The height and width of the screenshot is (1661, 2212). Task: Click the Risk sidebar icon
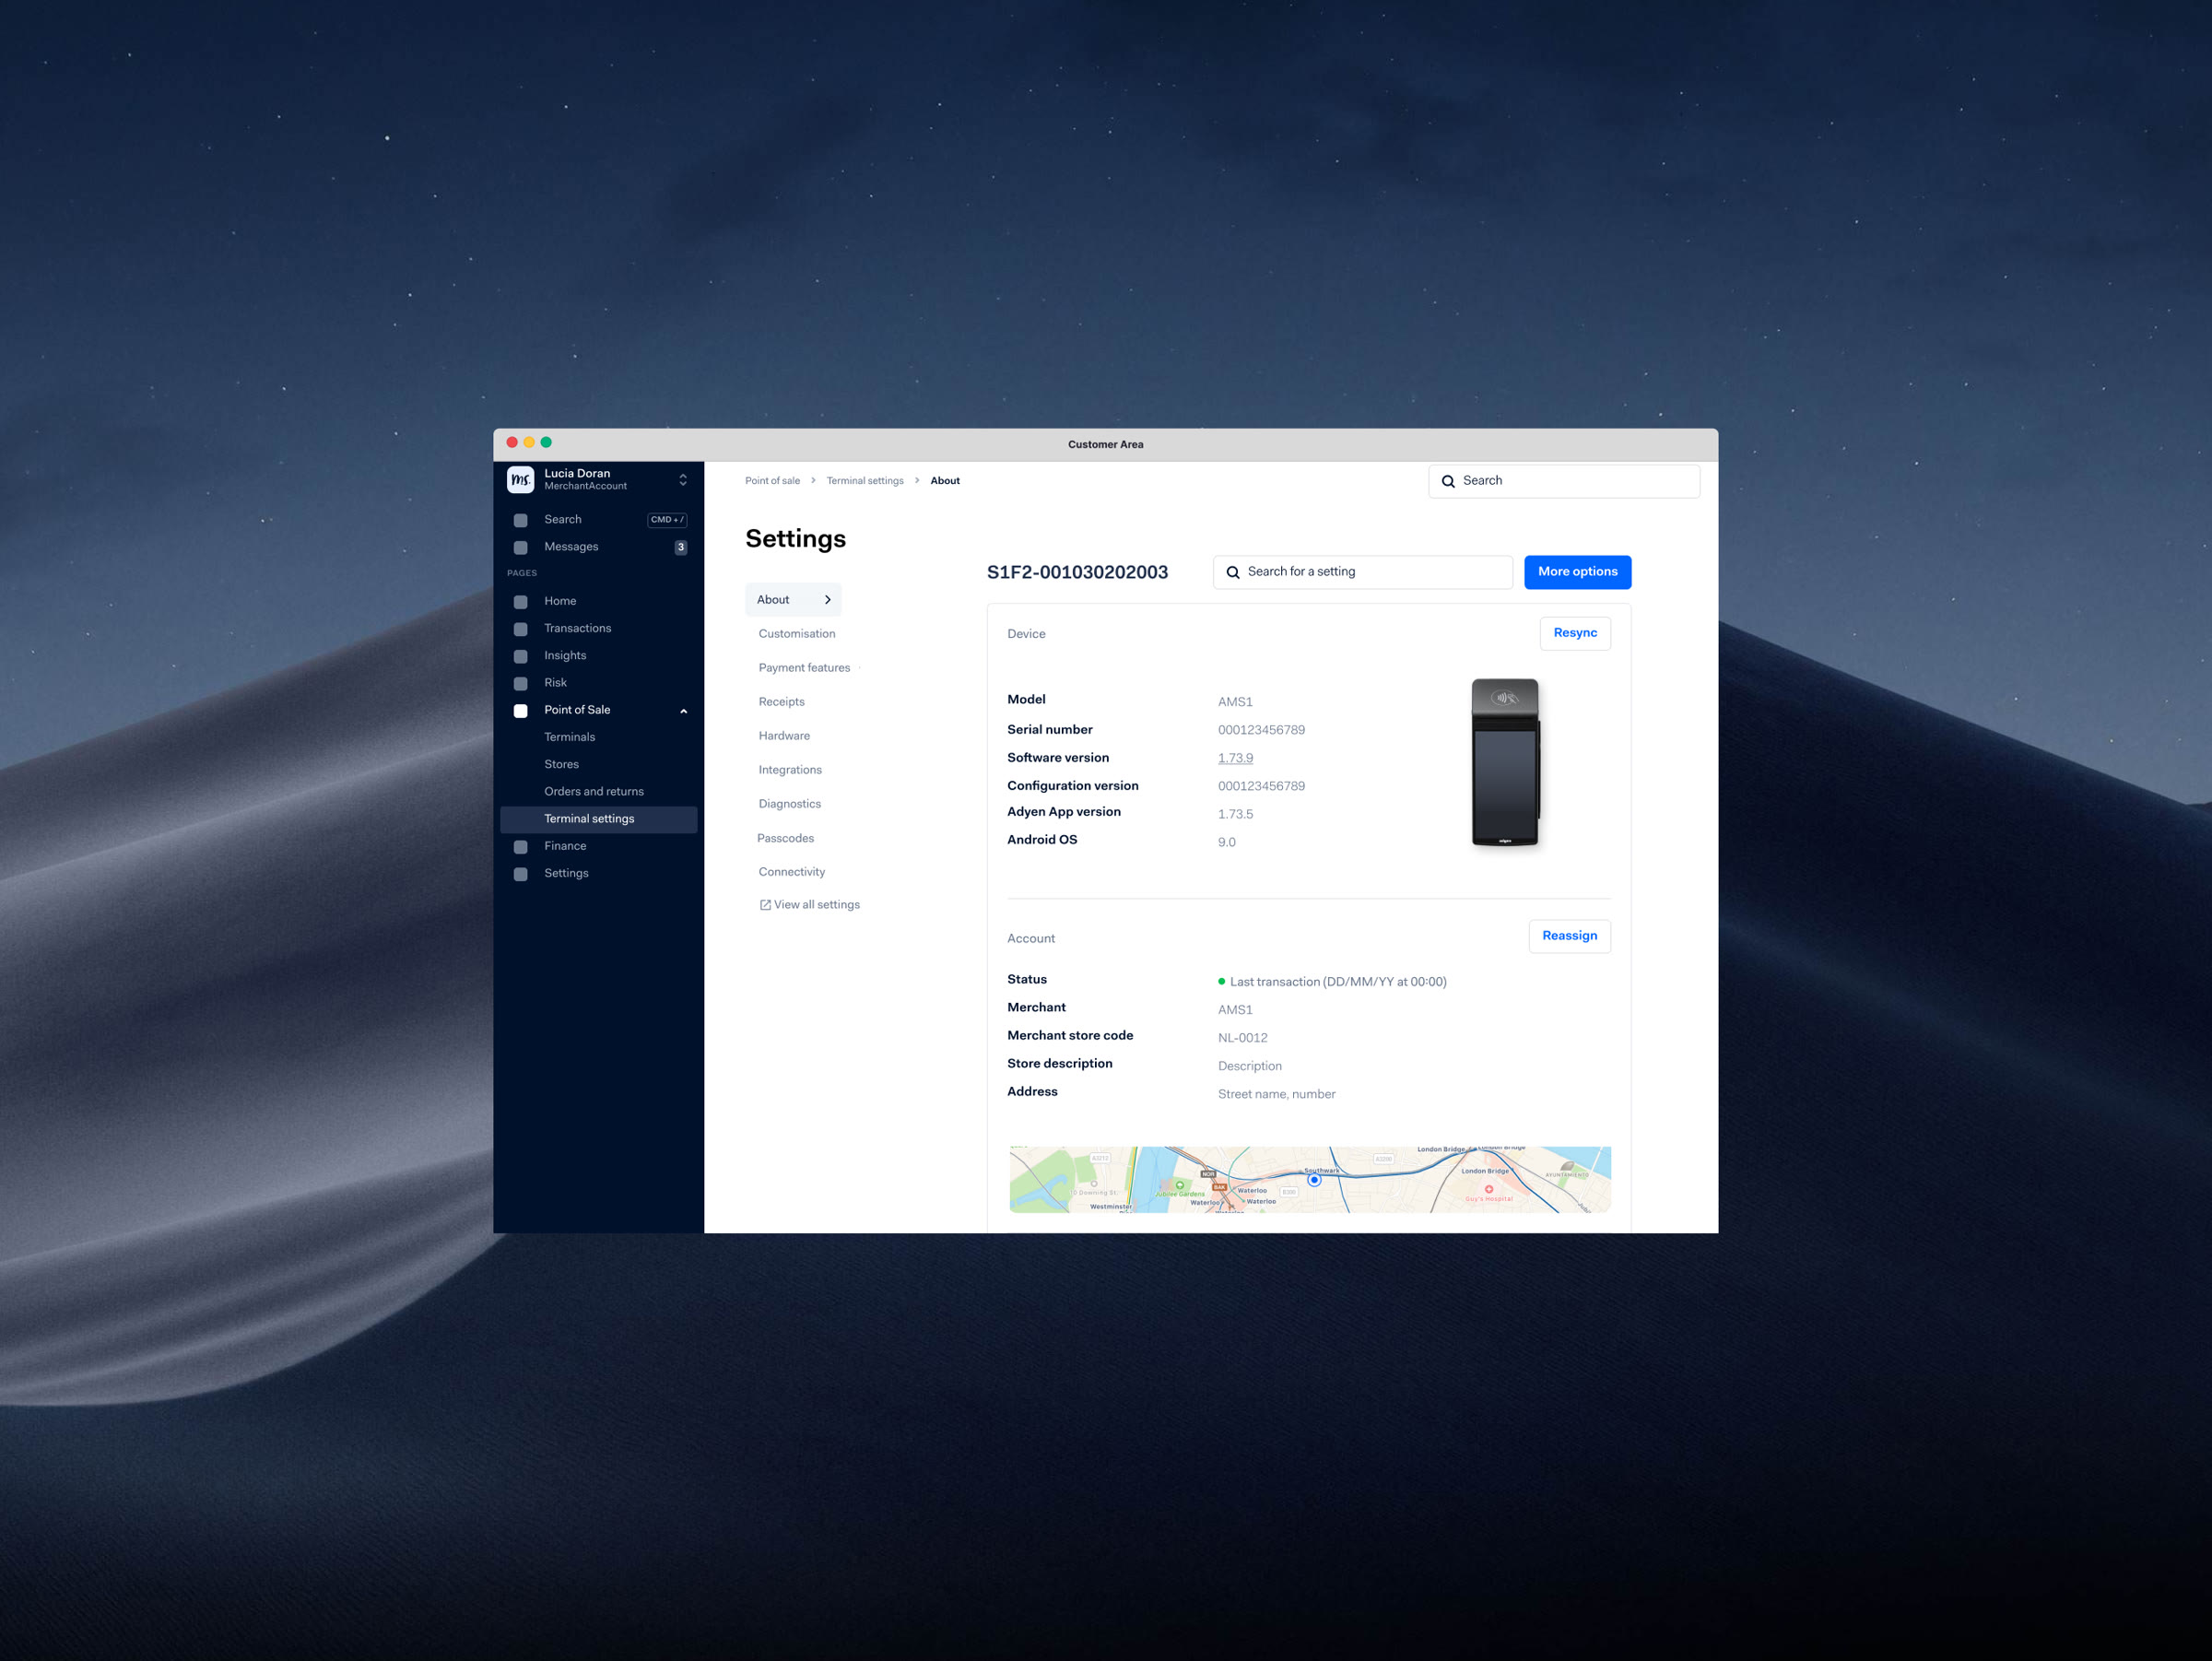pos(521,683)
